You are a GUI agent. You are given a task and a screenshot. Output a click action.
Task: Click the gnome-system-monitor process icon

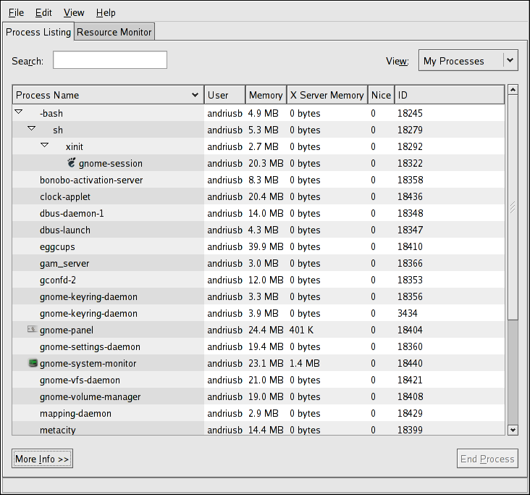coord(32,363)
